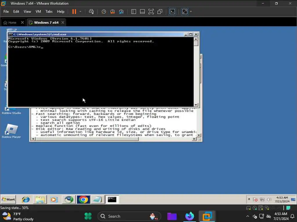Close the Windows 7 x64 tab
This screenshot has width=297, height=222.
63,23
